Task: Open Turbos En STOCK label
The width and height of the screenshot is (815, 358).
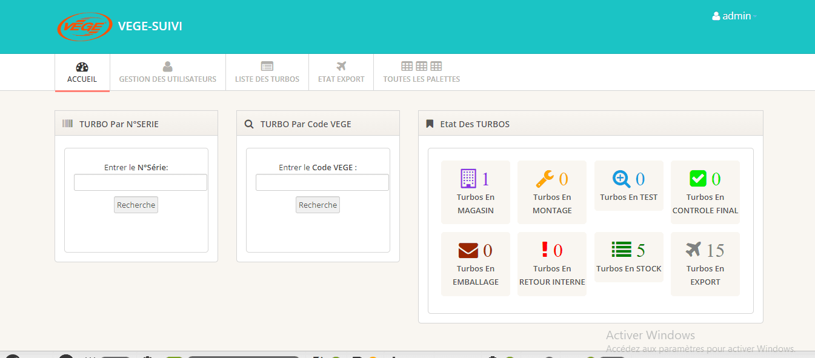Action: [x=629, y=269]
